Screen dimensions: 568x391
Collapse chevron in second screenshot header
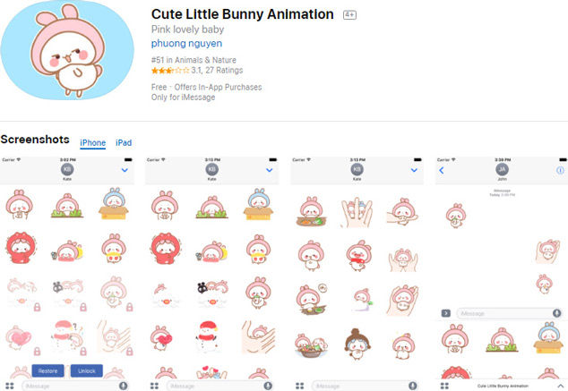tap(269, 170)
